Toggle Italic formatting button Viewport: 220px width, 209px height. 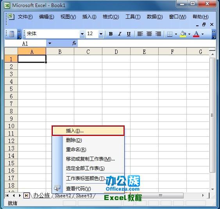tap(120, 34)
